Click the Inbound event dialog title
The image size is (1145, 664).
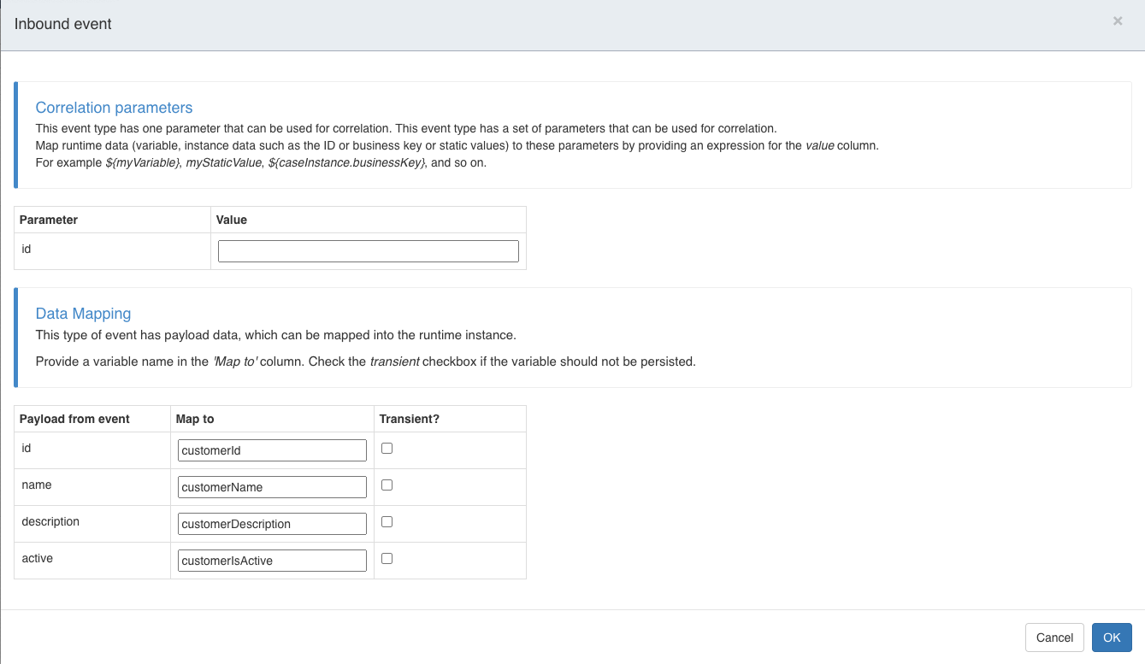coord(63,24)
